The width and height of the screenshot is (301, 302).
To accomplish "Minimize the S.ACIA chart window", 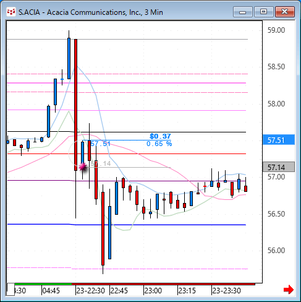I will [x=243, y=12].
